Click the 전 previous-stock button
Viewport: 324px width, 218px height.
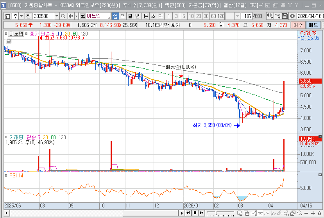coord(28,16)
